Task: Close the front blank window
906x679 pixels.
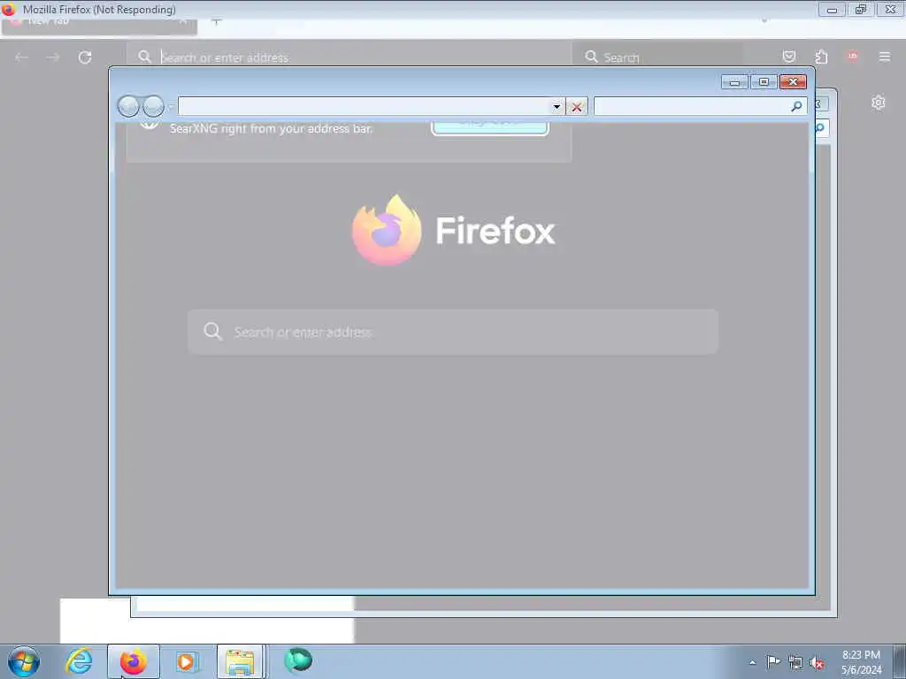Action: (793, 82)
